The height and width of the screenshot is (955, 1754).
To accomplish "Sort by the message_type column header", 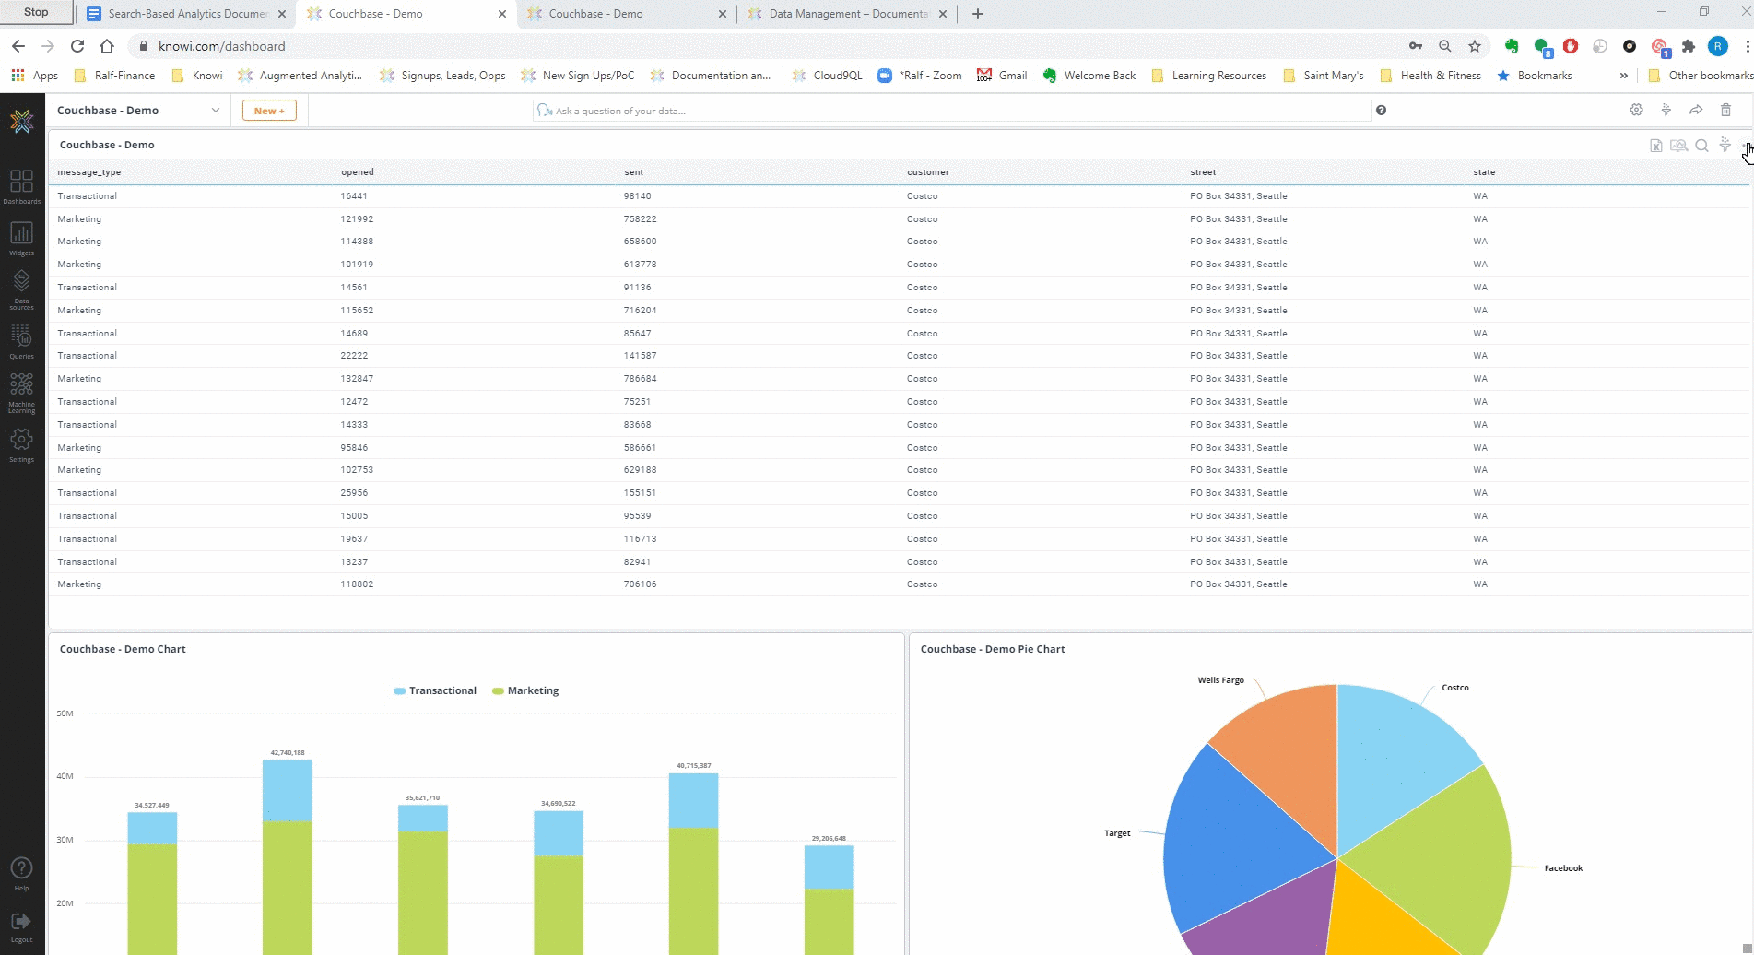I will click(89, 172).
